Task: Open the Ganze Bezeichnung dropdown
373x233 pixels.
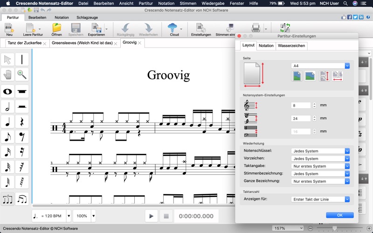Action: (x=320, y=181)
